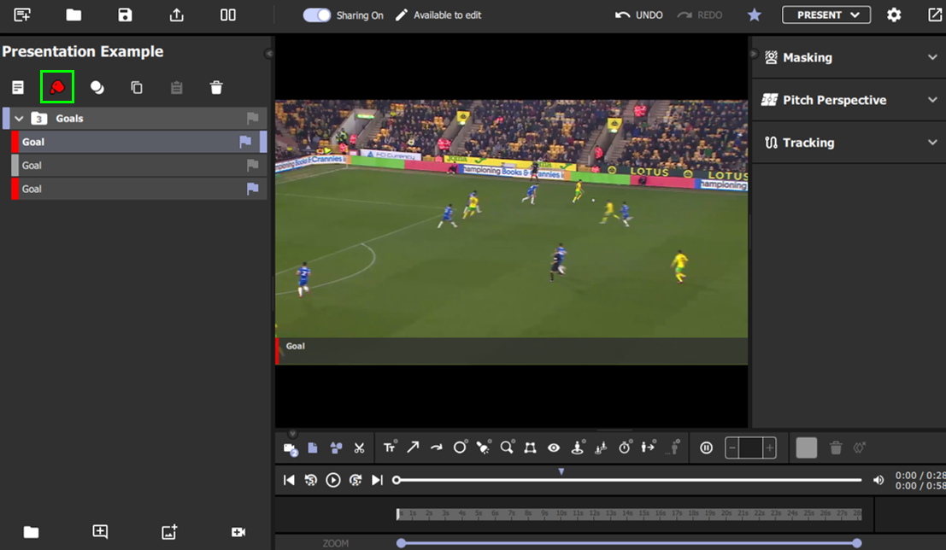Open the PRESENT dropdown button
Image resolution: width=946 pixels, height=550 pixels.
826,15
